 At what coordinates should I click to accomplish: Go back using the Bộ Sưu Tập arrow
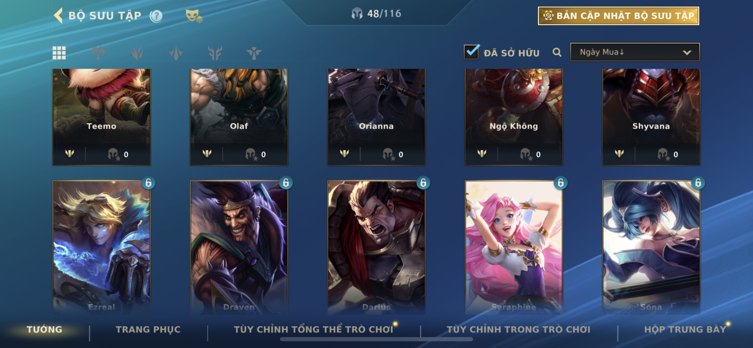tap(59, 15)
